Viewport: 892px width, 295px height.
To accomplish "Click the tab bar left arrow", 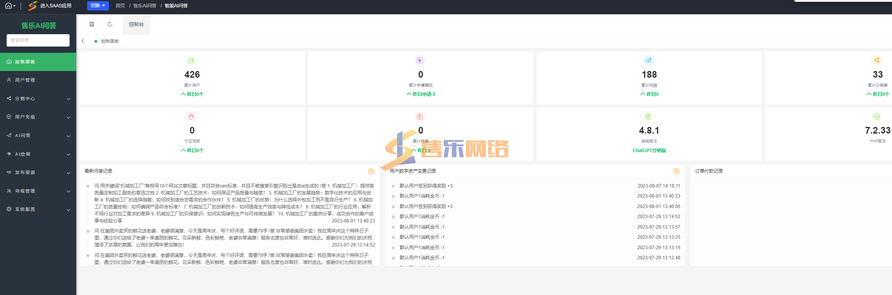I will click(x=83, y=41).
